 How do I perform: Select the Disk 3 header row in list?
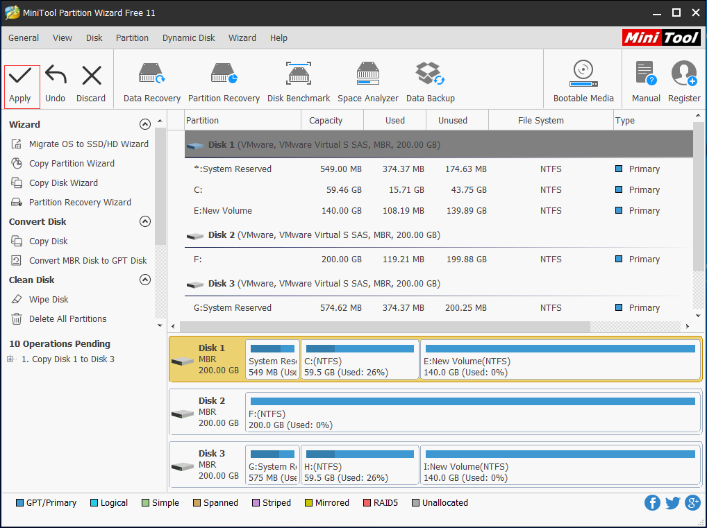tap(439, 283)
